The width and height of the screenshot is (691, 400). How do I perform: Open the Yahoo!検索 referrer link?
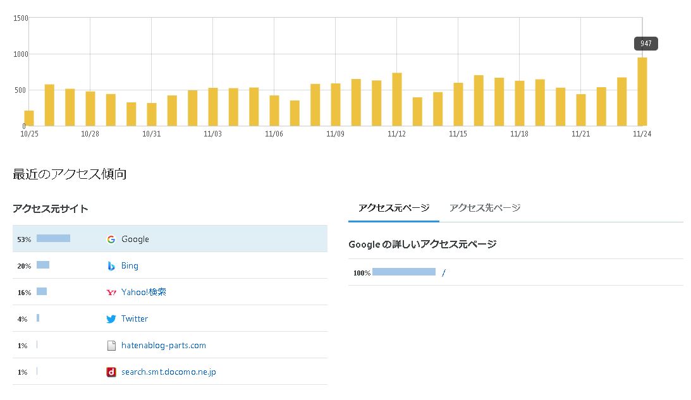[144, 292]
